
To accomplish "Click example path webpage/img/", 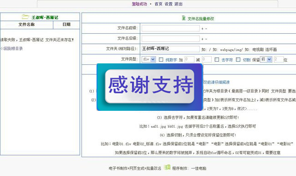I will (x=231, y=50).
